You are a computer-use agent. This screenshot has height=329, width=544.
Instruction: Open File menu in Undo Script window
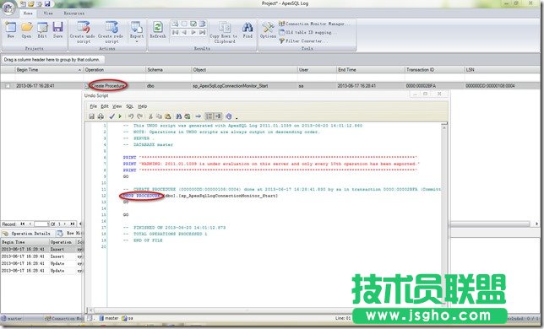coord(93,106)
